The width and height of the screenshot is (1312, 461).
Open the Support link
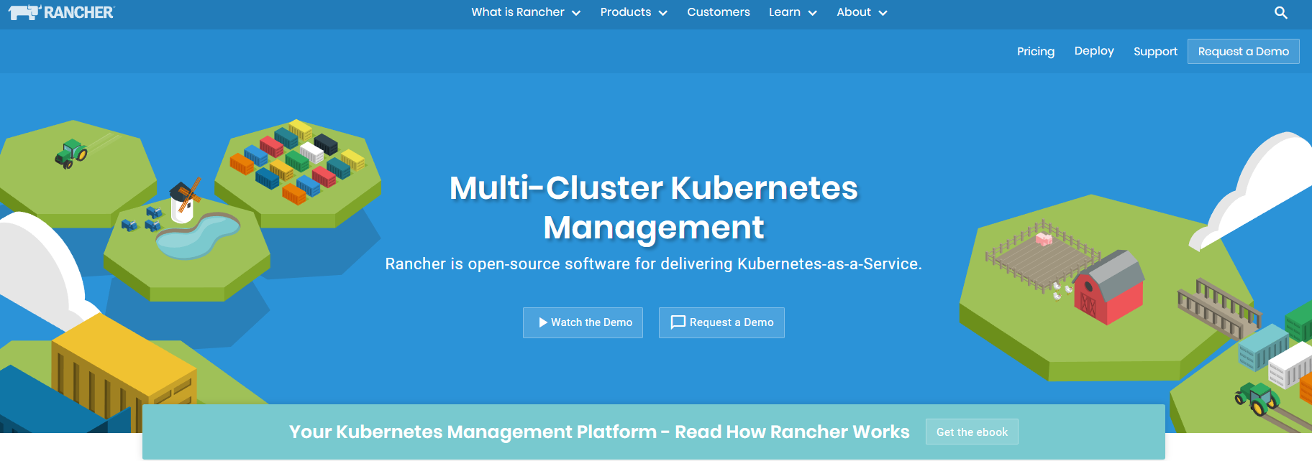point(1155,52)
